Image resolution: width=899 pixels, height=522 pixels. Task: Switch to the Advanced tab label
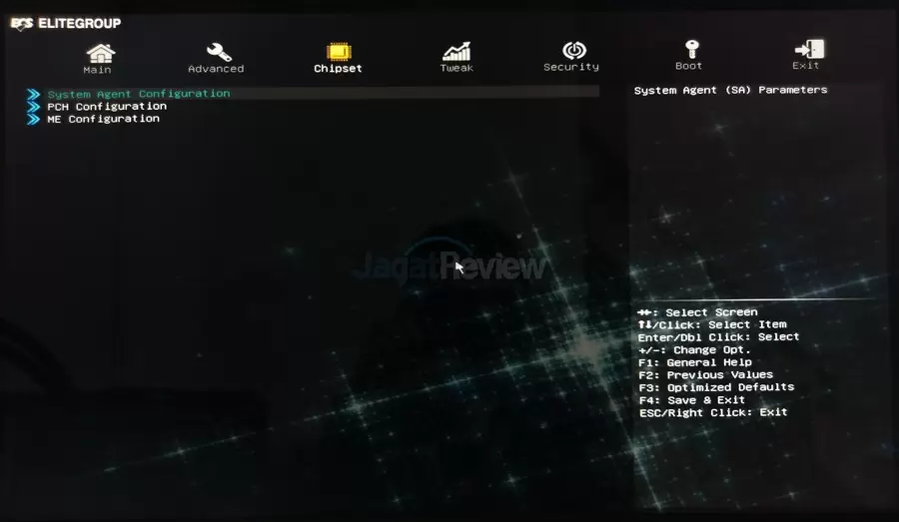click(216, 69)
